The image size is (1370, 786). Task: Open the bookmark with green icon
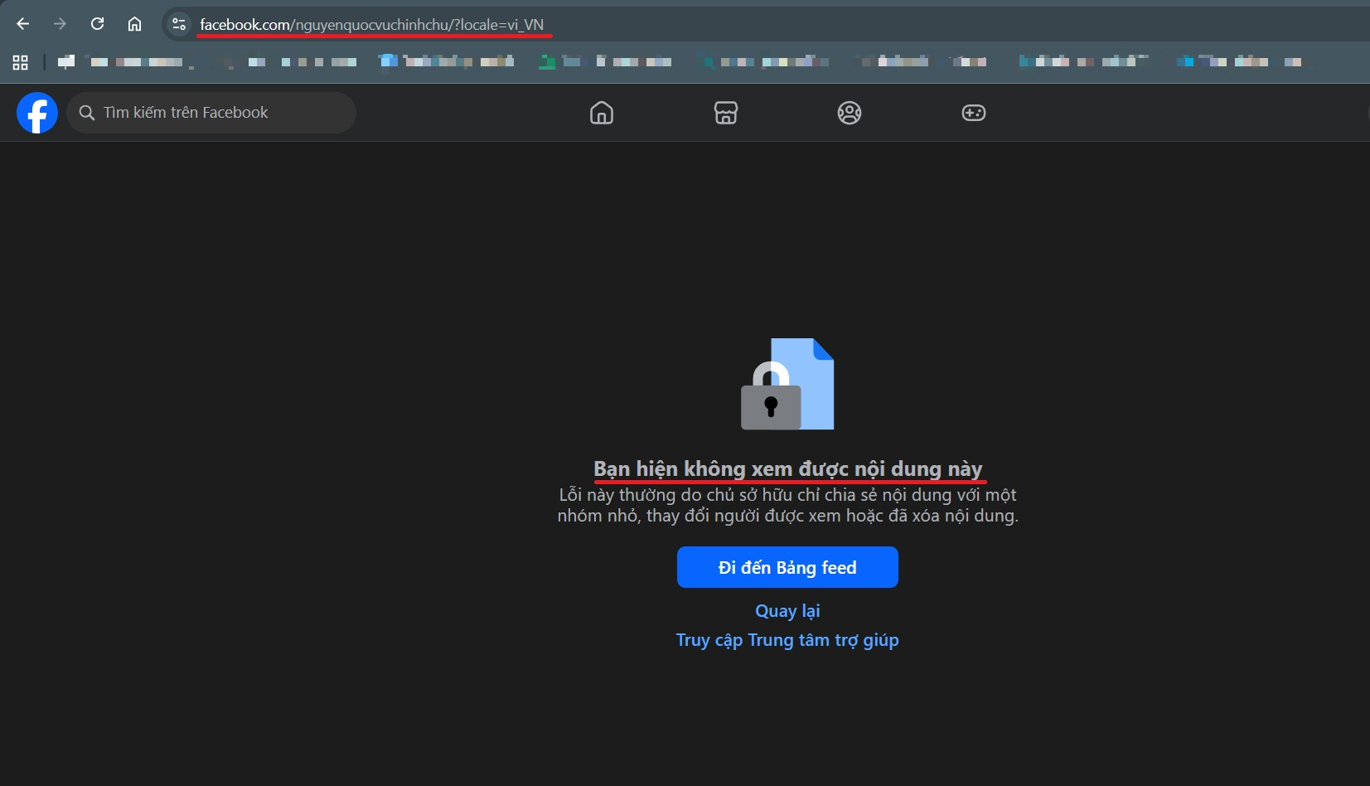pyautogui.click(x=547, y=62)
